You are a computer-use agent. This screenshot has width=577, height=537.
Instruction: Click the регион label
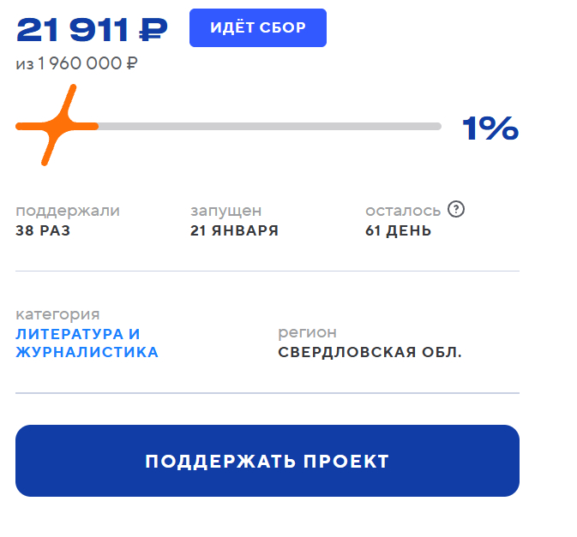pos(307,332)
